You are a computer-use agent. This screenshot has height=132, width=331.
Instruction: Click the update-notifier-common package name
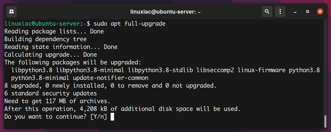pyautogui.click(x=111, y=78)
